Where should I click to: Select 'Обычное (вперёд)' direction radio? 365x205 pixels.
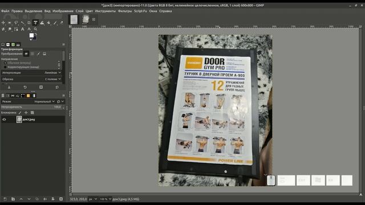5,63
